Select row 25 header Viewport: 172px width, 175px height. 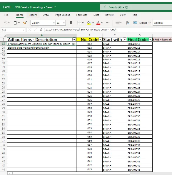(x=4, y=92)
